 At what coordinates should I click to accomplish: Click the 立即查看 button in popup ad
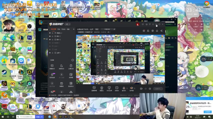click(208, 112)
